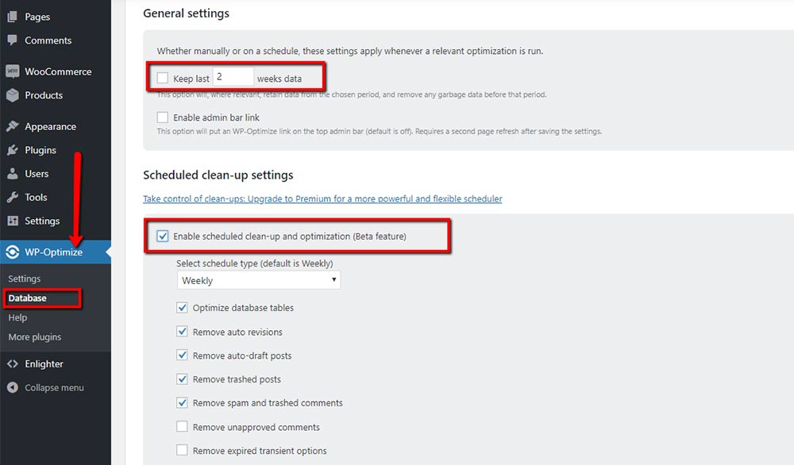794x465 pixels.
Task: Open the More plugins submenu link
Action: click(x=34, y=337)
